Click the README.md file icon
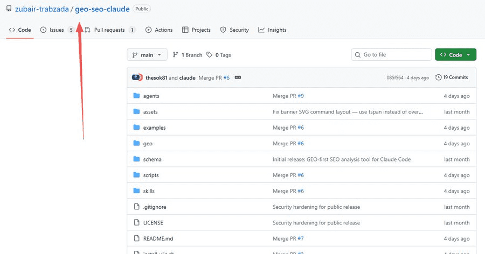Screen dimensions: 485x254 pyautogui.click(x=136, y=238)
